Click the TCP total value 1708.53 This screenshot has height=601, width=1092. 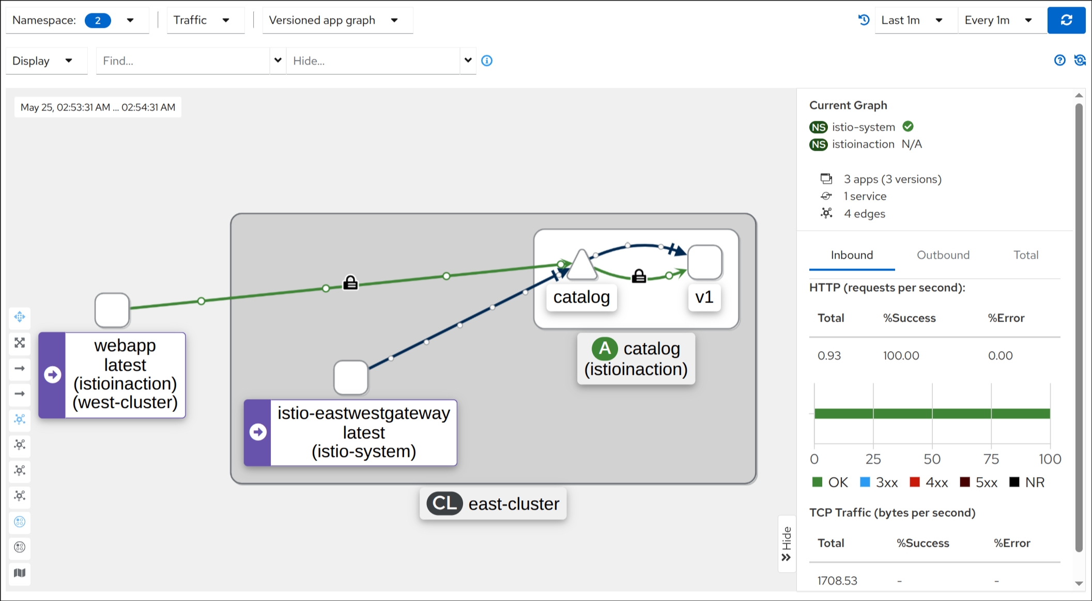pos(837,581)
